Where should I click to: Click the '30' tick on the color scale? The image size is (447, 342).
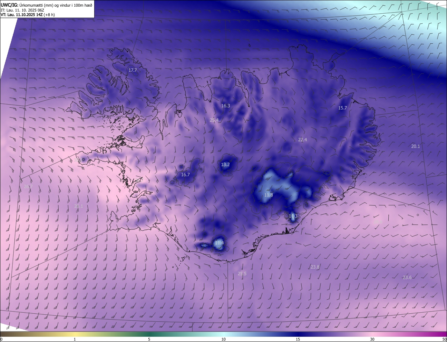tap(372, 339)
